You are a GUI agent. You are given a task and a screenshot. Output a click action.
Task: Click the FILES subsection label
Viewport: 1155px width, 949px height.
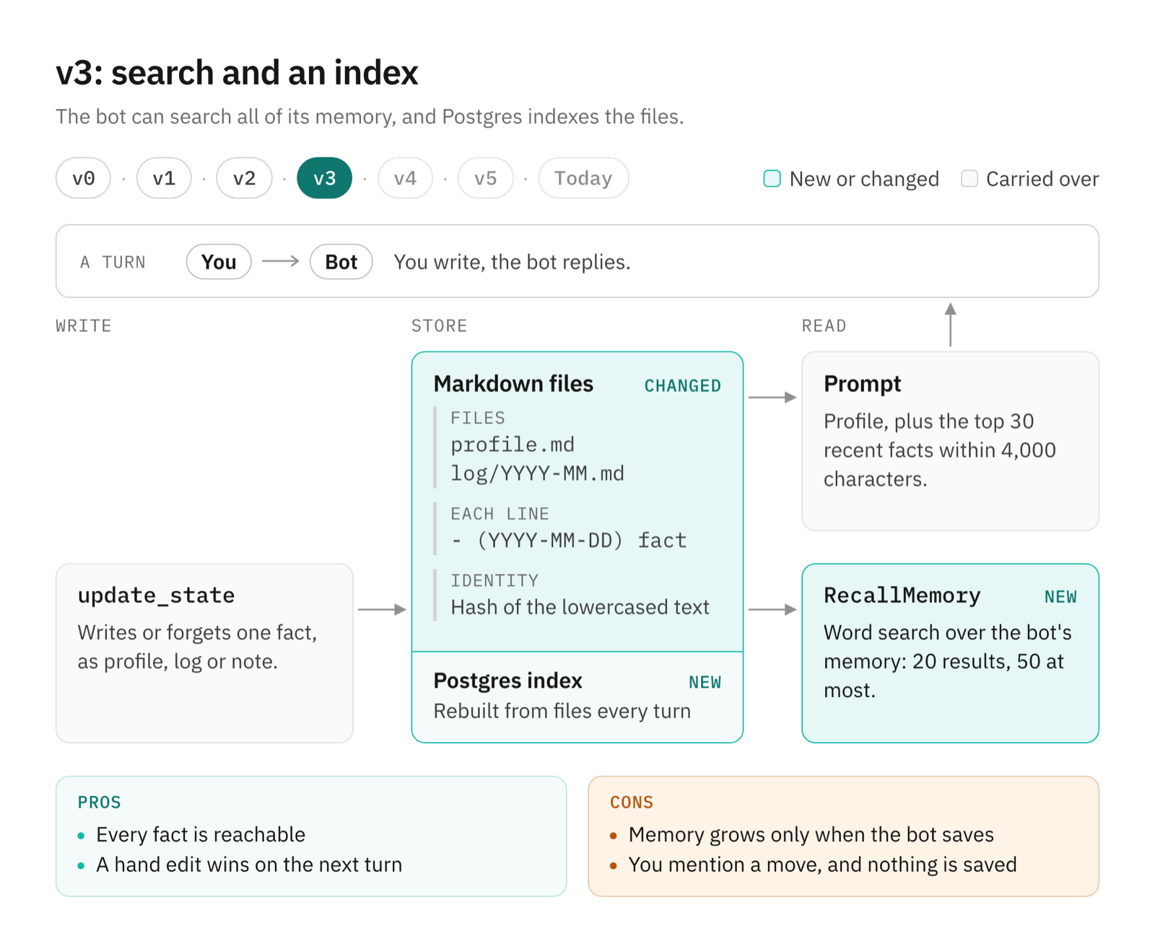[x=478, y=418]
